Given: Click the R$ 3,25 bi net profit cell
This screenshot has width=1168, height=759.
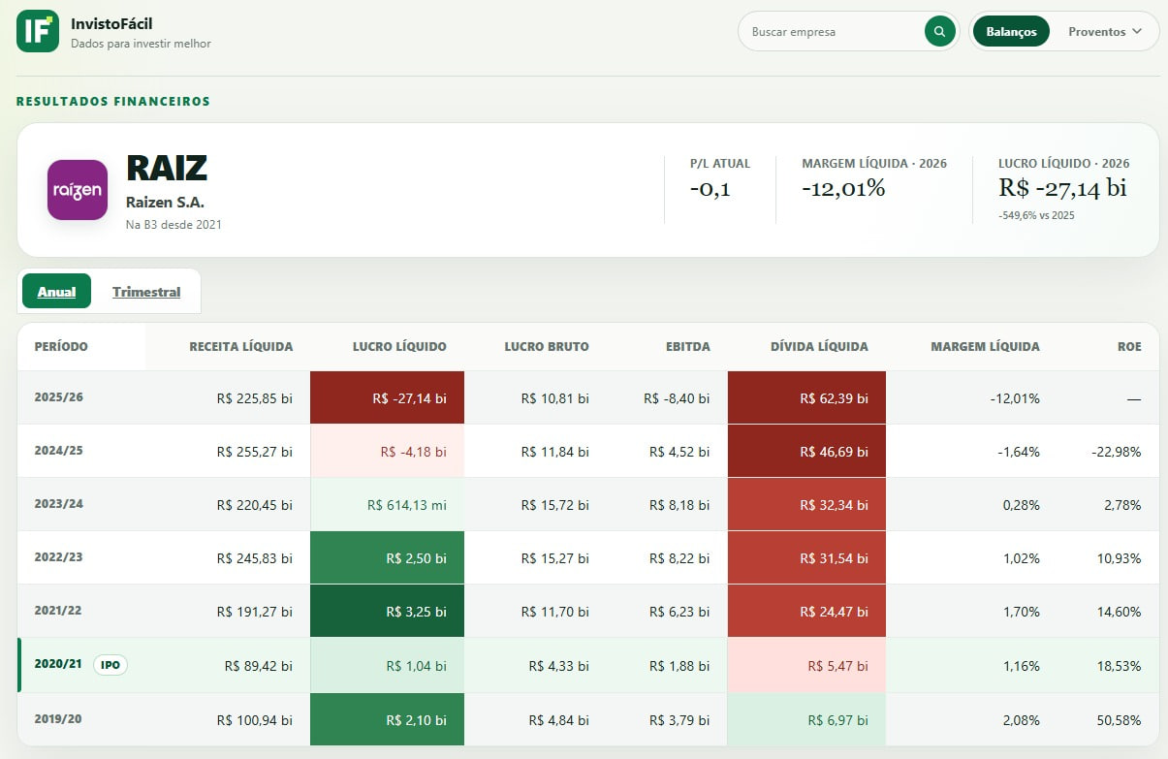Looking at the screenshot, I should pyautogui.click(x=387, y=611).
